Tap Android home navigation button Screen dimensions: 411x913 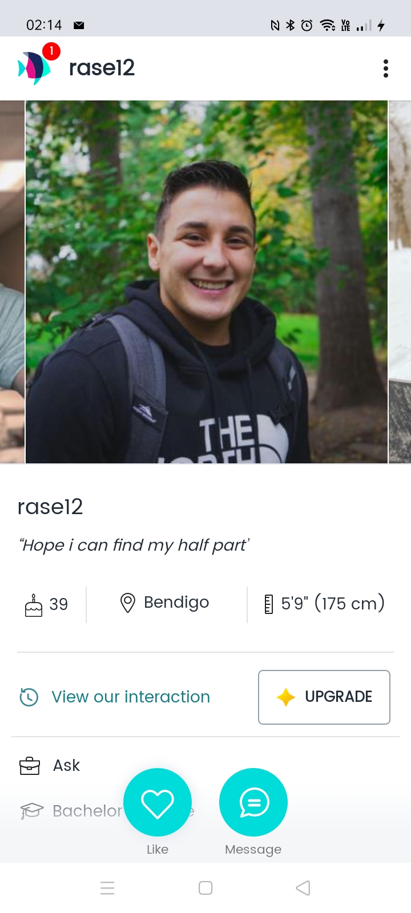pos(205,888)
